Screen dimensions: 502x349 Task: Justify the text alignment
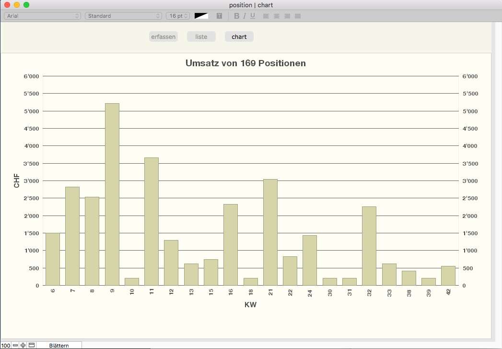(298, 16)
